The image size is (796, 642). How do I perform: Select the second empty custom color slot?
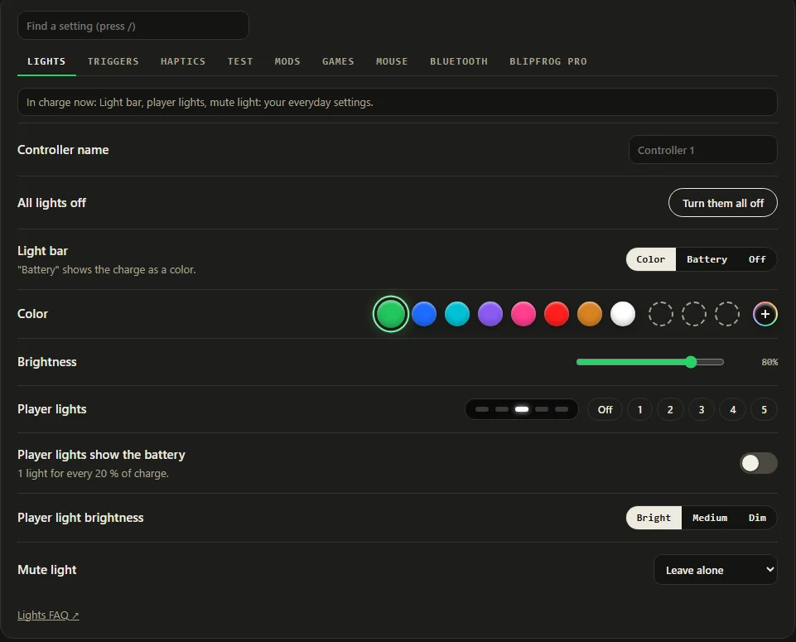click(x=693, y=314)
